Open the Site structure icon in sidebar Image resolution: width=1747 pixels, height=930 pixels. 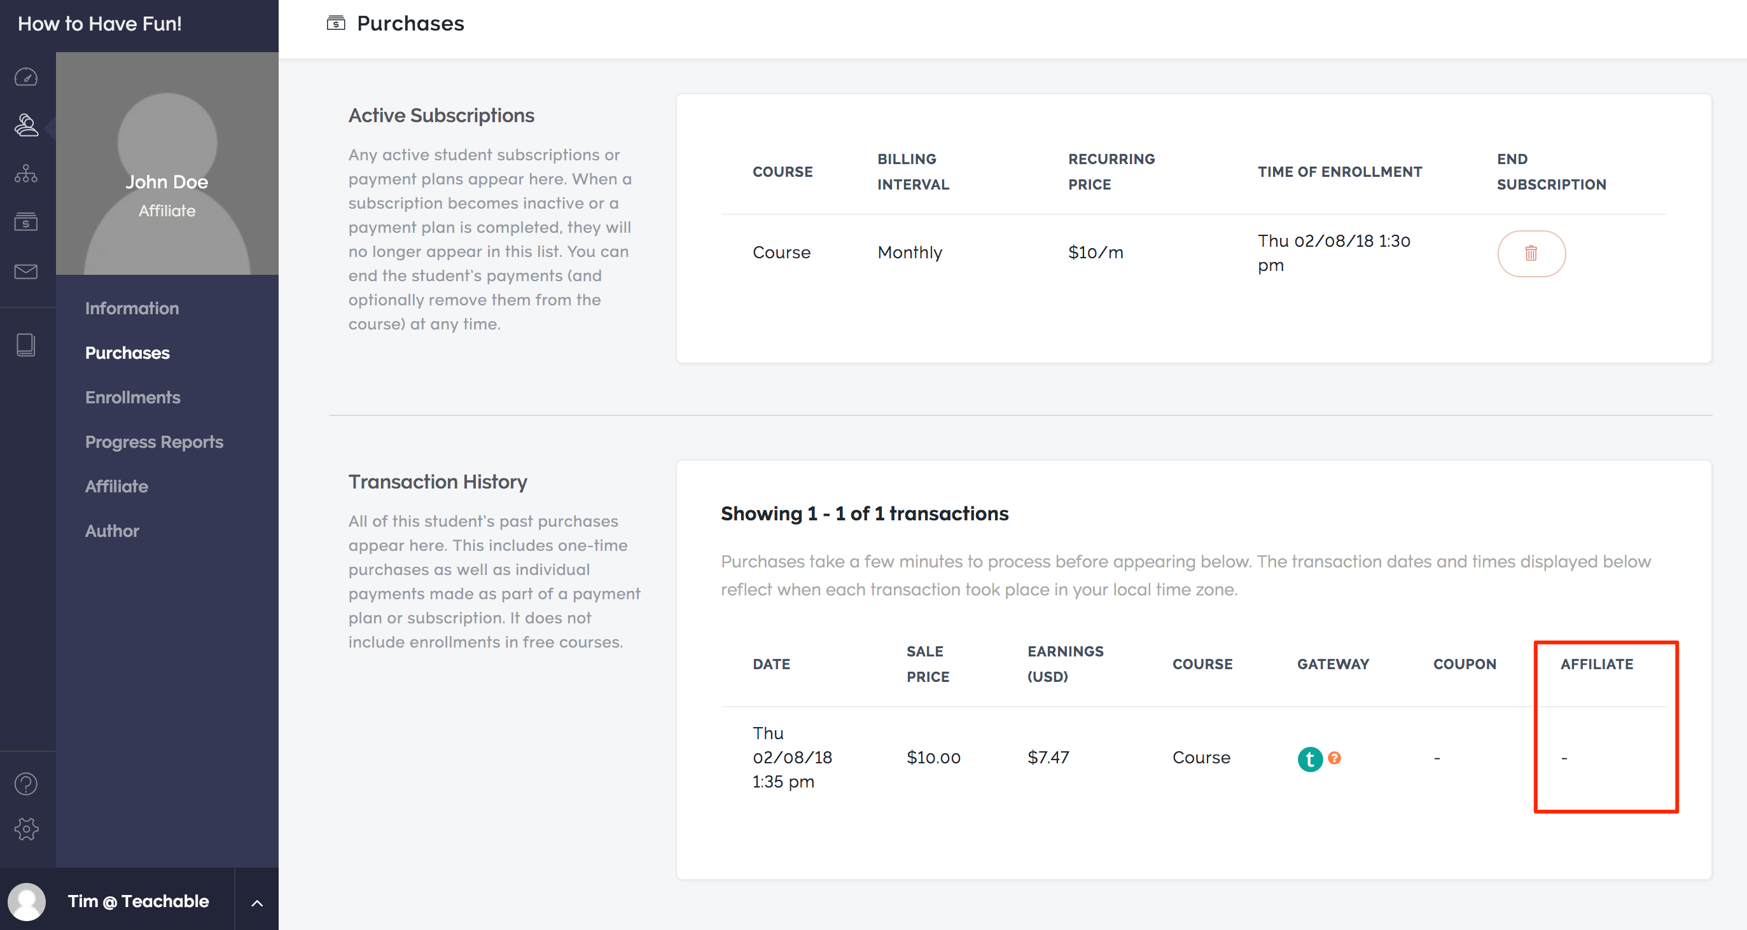[x=26, y=174]
